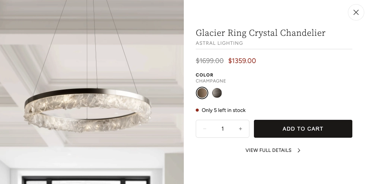Image resolution: width=368 pixels, height=184 pixels.
Task: Add the chandelier to cart
Action: [x=303, y=129]
